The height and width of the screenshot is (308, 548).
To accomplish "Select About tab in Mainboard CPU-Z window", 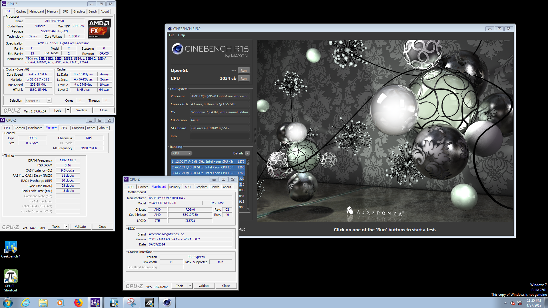I will coord(227,187).
